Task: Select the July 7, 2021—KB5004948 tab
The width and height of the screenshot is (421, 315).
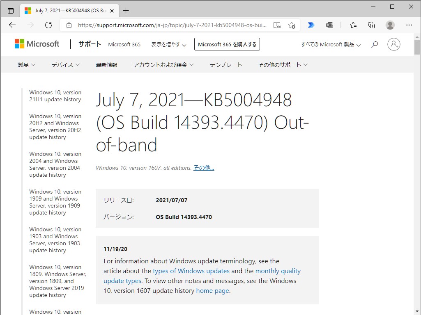Action: (69, 11)
